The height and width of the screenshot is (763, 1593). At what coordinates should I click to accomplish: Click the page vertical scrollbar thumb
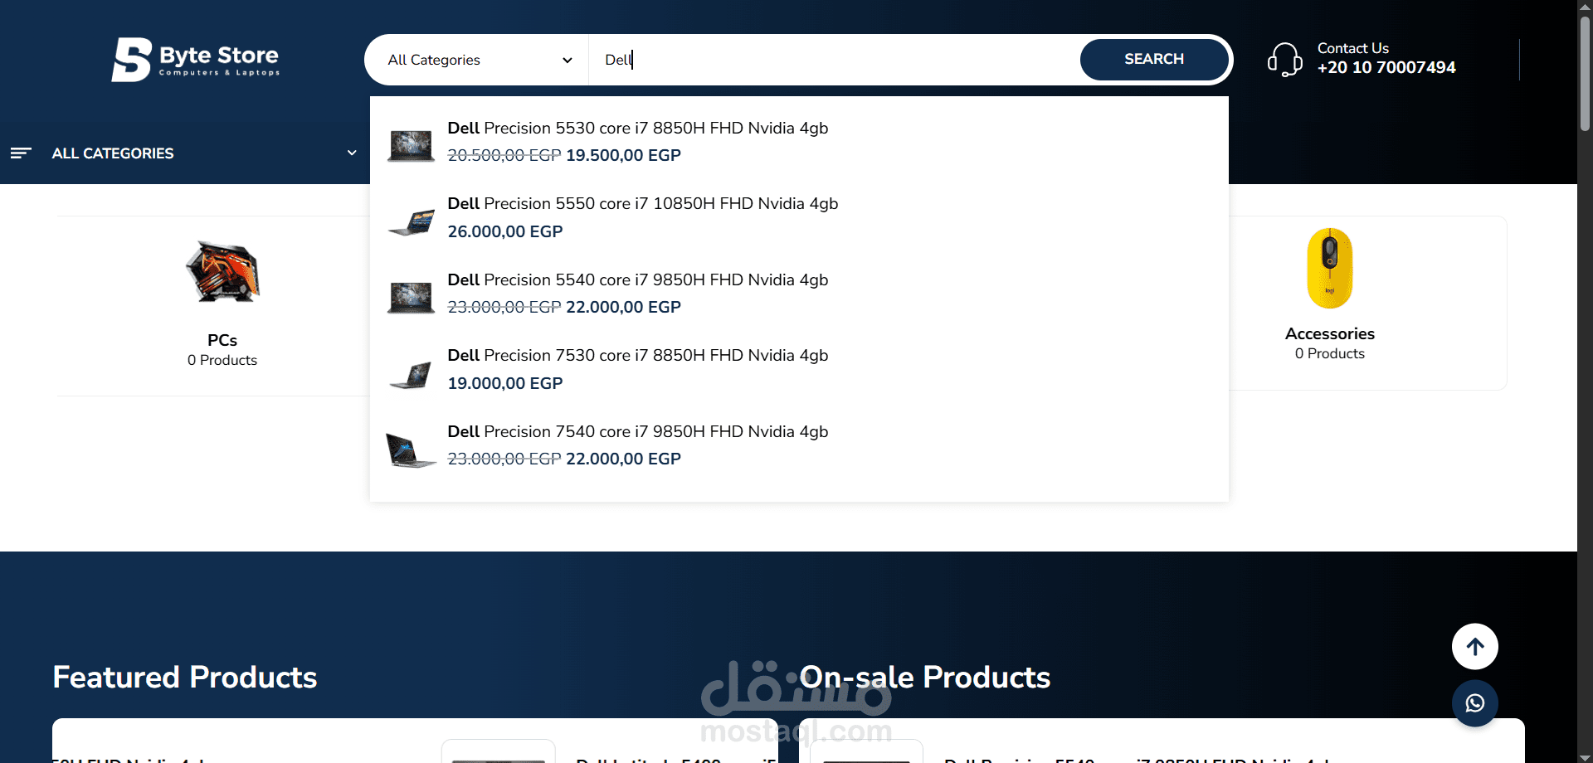(x=1585, y=73)
